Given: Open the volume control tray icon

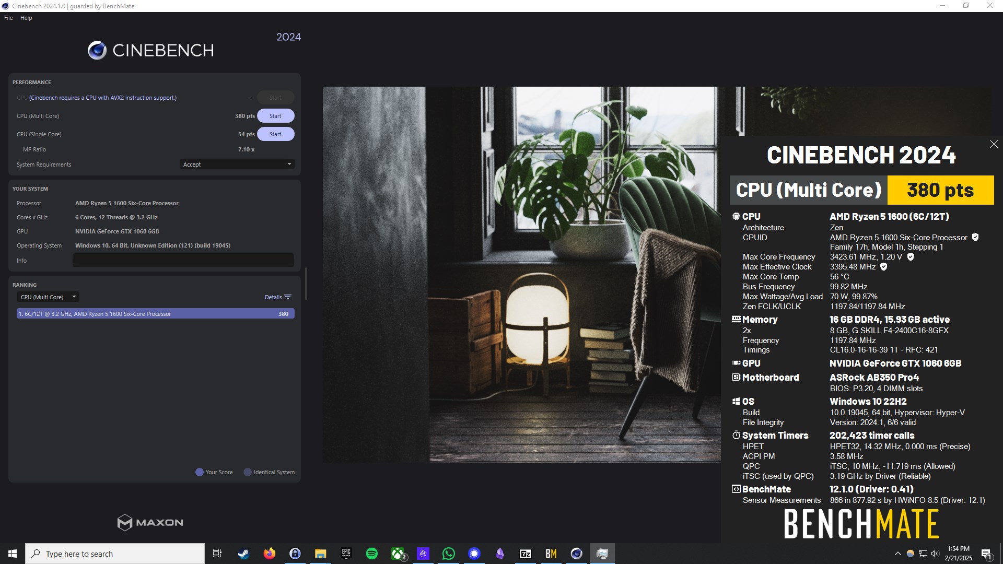Looking at the screenshot, I should click(x=935, y=554).
